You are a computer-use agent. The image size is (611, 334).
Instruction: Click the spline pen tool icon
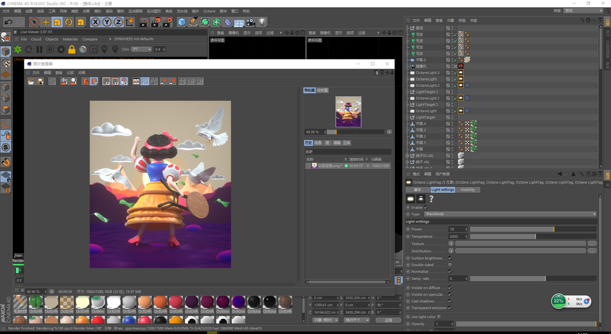click(x=193, y=22)
